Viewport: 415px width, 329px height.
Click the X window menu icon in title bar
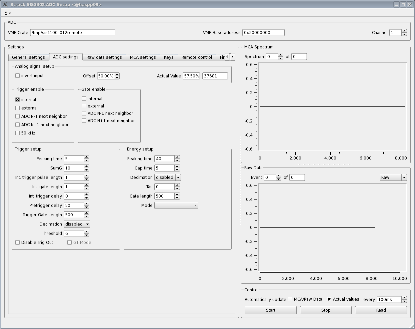(x=5, y=4)
